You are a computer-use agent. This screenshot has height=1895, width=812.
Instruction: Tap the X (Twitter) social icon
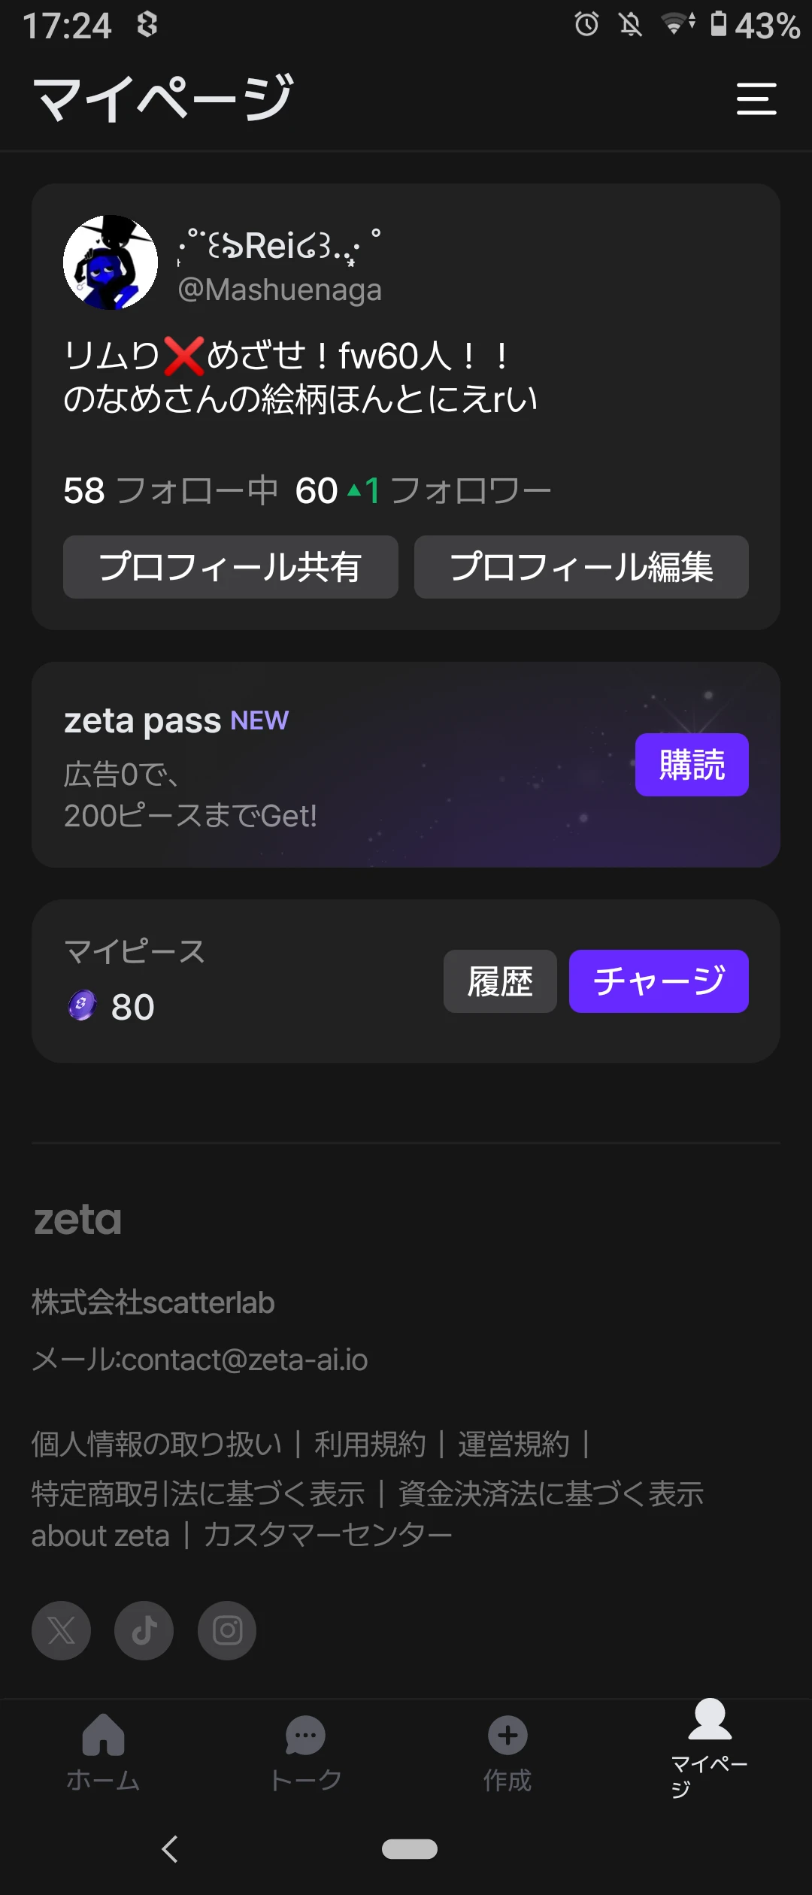coord(61,1630)
